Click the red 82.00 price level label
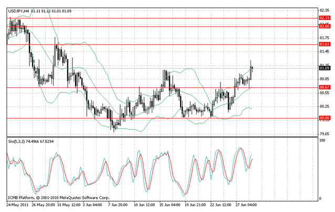 click(324, 26)
